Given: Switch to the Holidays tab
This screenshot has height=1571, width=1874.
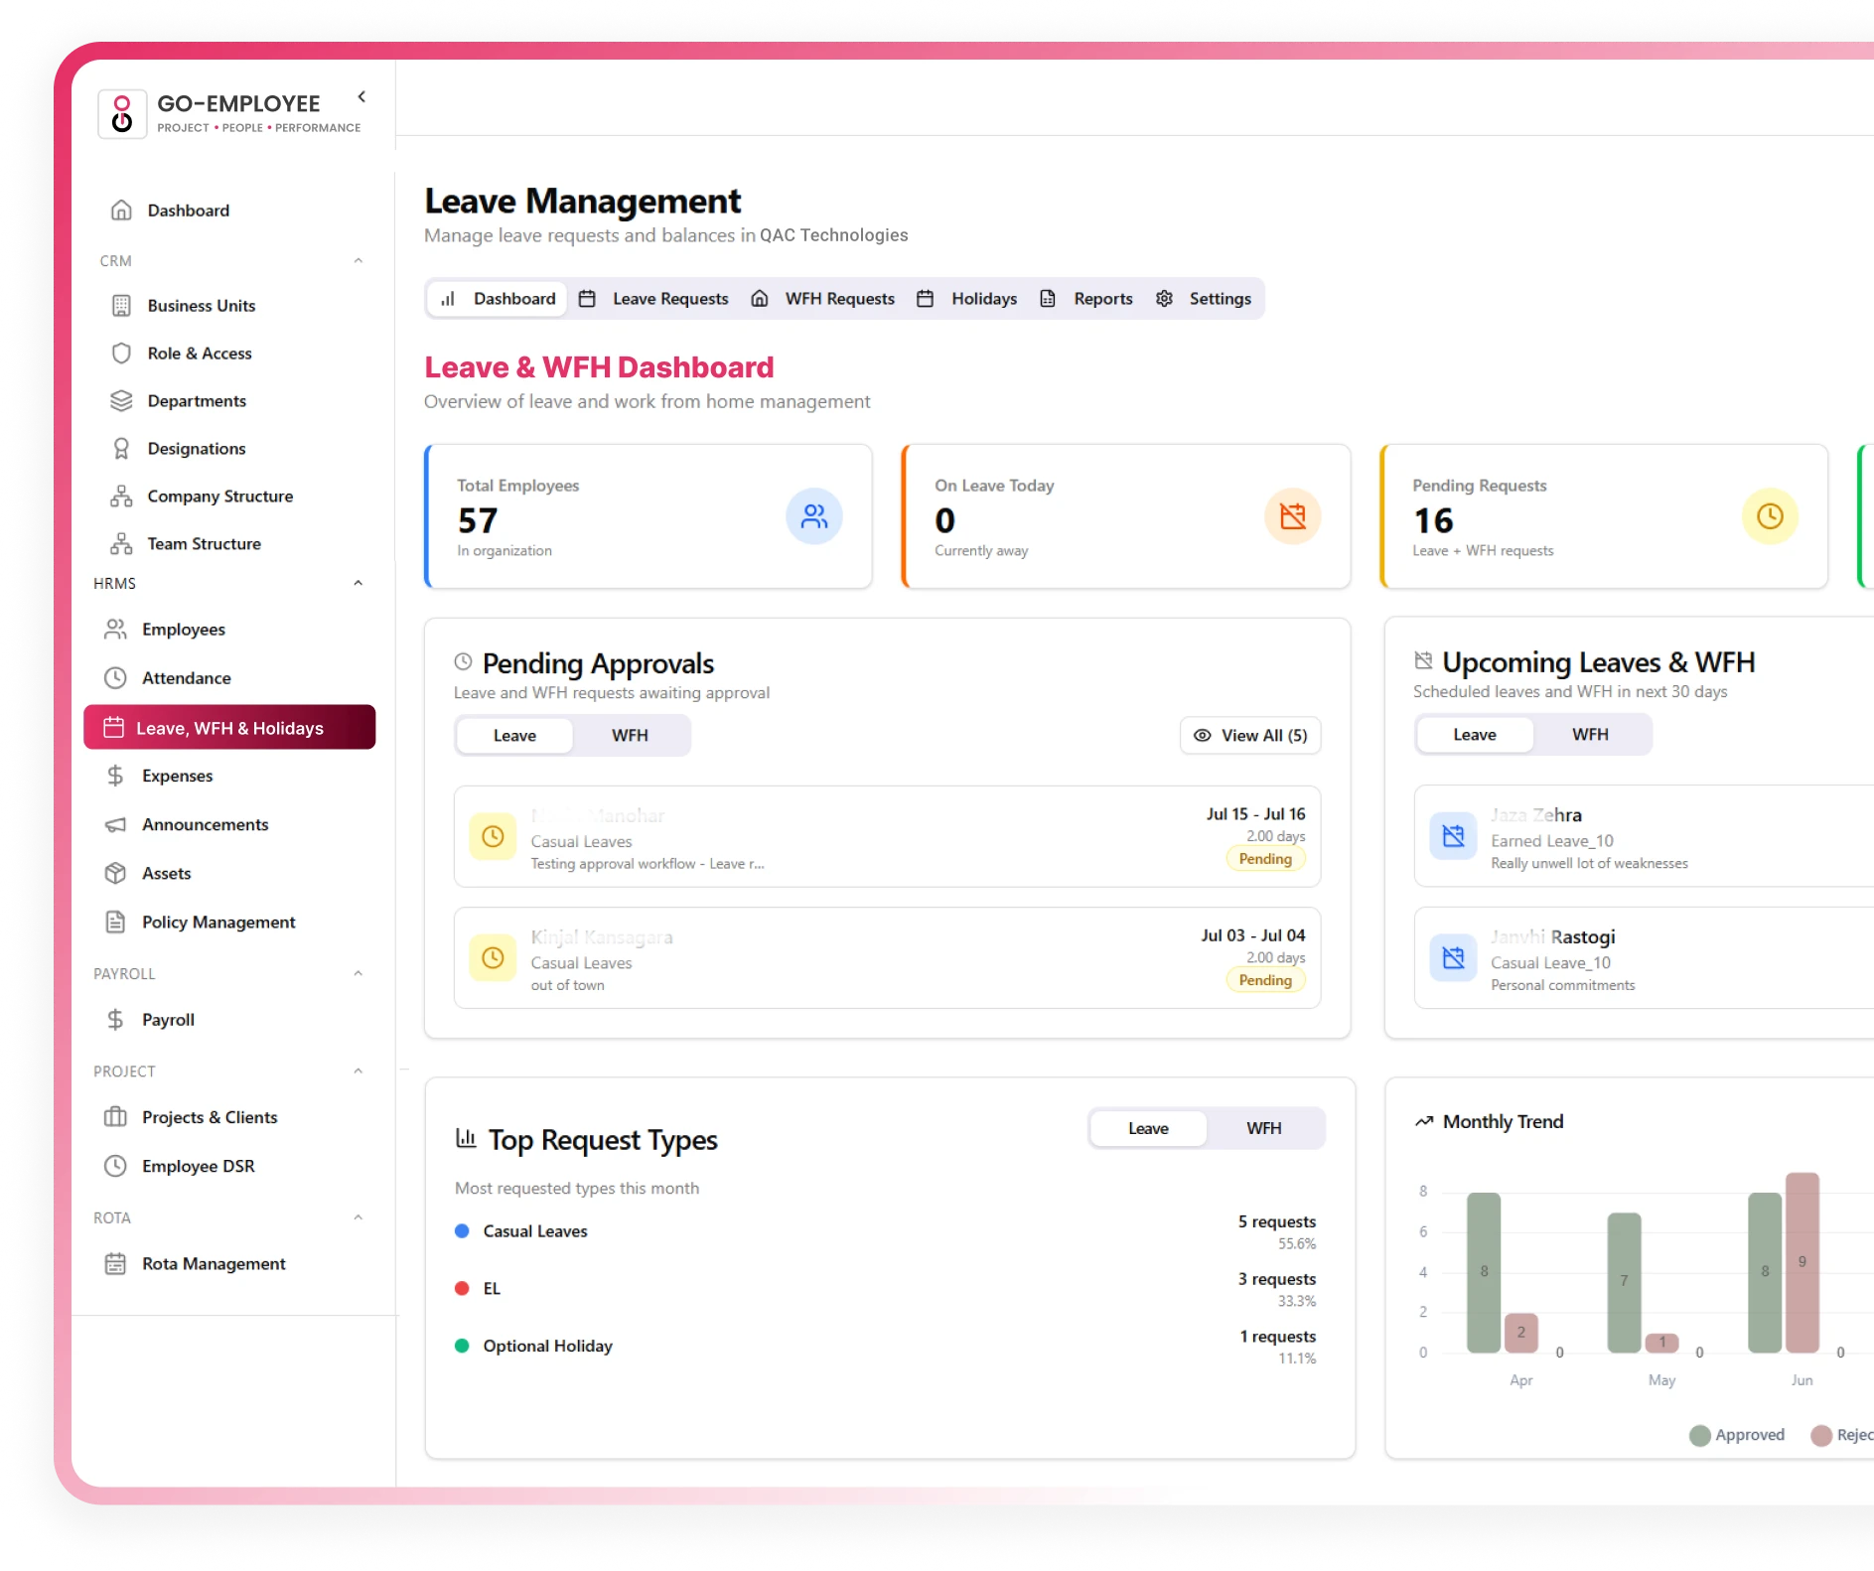Looking at the screenshot, I should [x=967, y=299].
